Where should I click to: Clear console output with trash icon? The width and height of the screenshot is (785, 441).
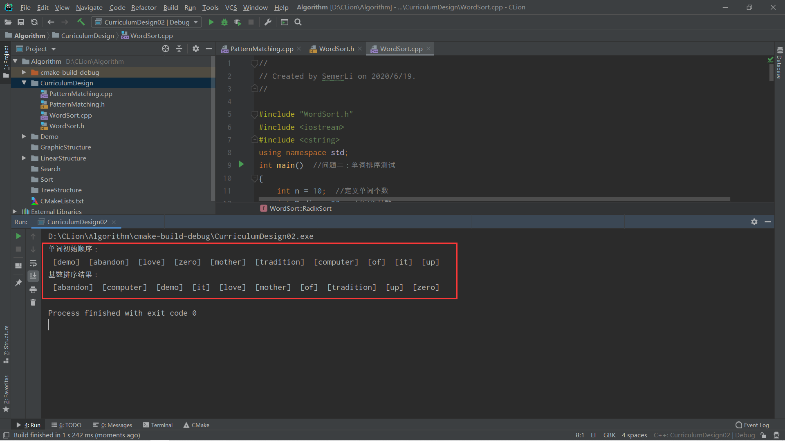(33, 303)
